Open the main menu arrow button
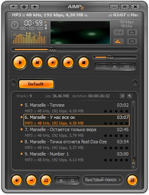The image size is (149, 195). point(13,7)
